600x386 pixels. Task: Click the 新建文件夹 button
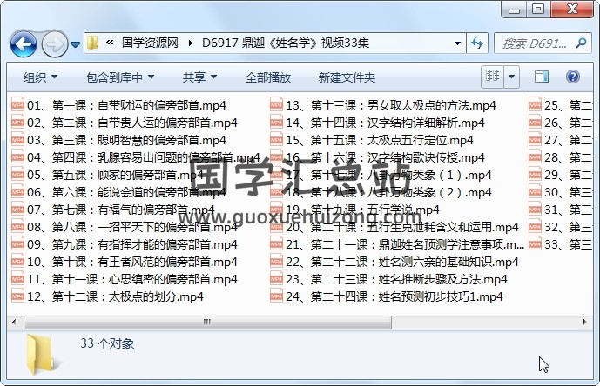tap(347, 77)
